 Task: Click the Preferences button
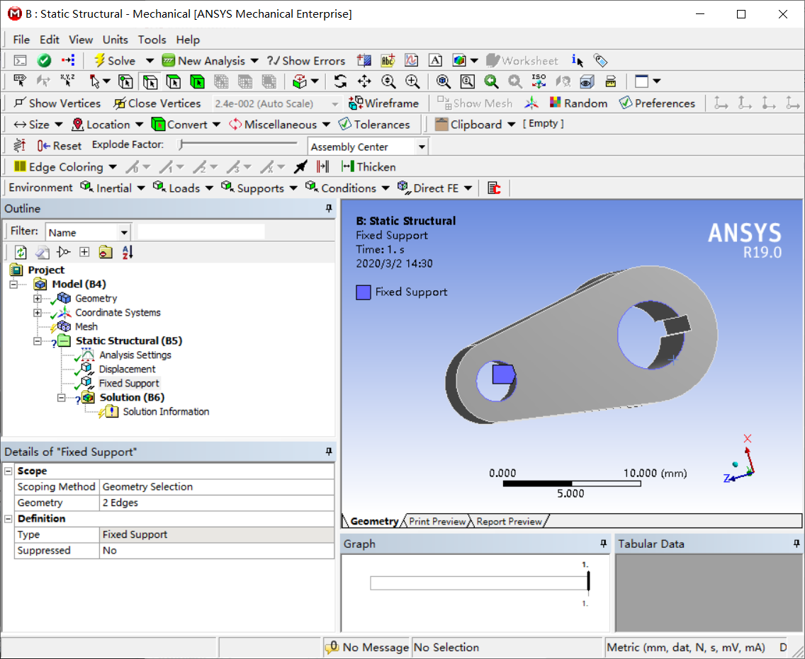click(657, 103)
